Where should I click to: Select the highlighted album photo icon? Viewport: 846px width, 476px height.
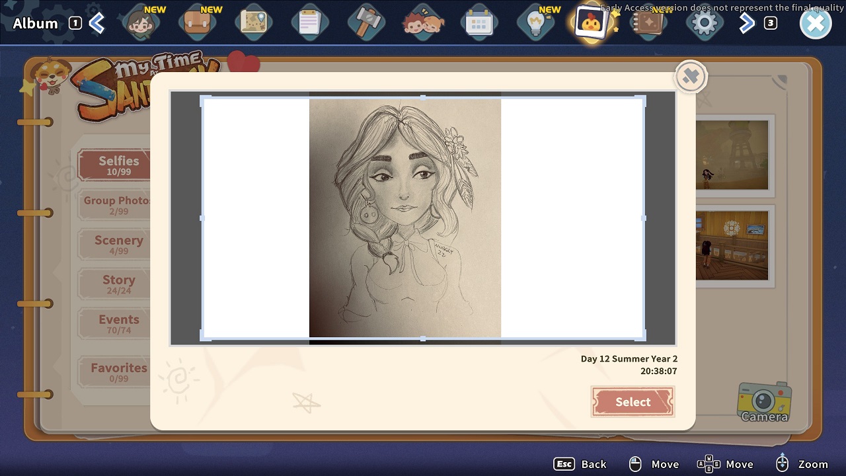[591, 24]
